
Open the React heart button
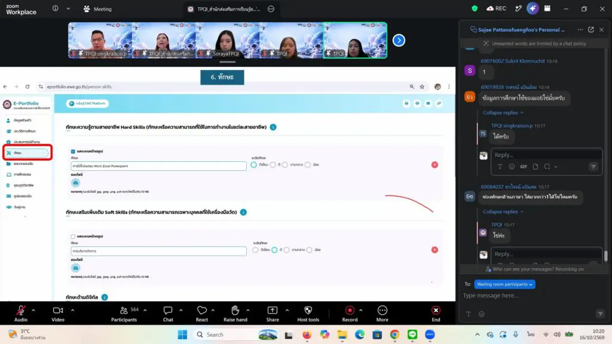tap(202, 314)
